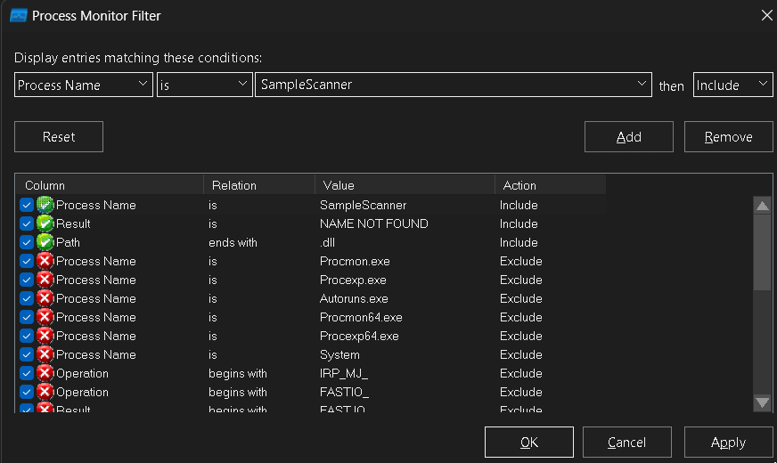Screen dimensions: 777x463
Task: Click the SampleScanner value input field
Action: click(446, 85)
